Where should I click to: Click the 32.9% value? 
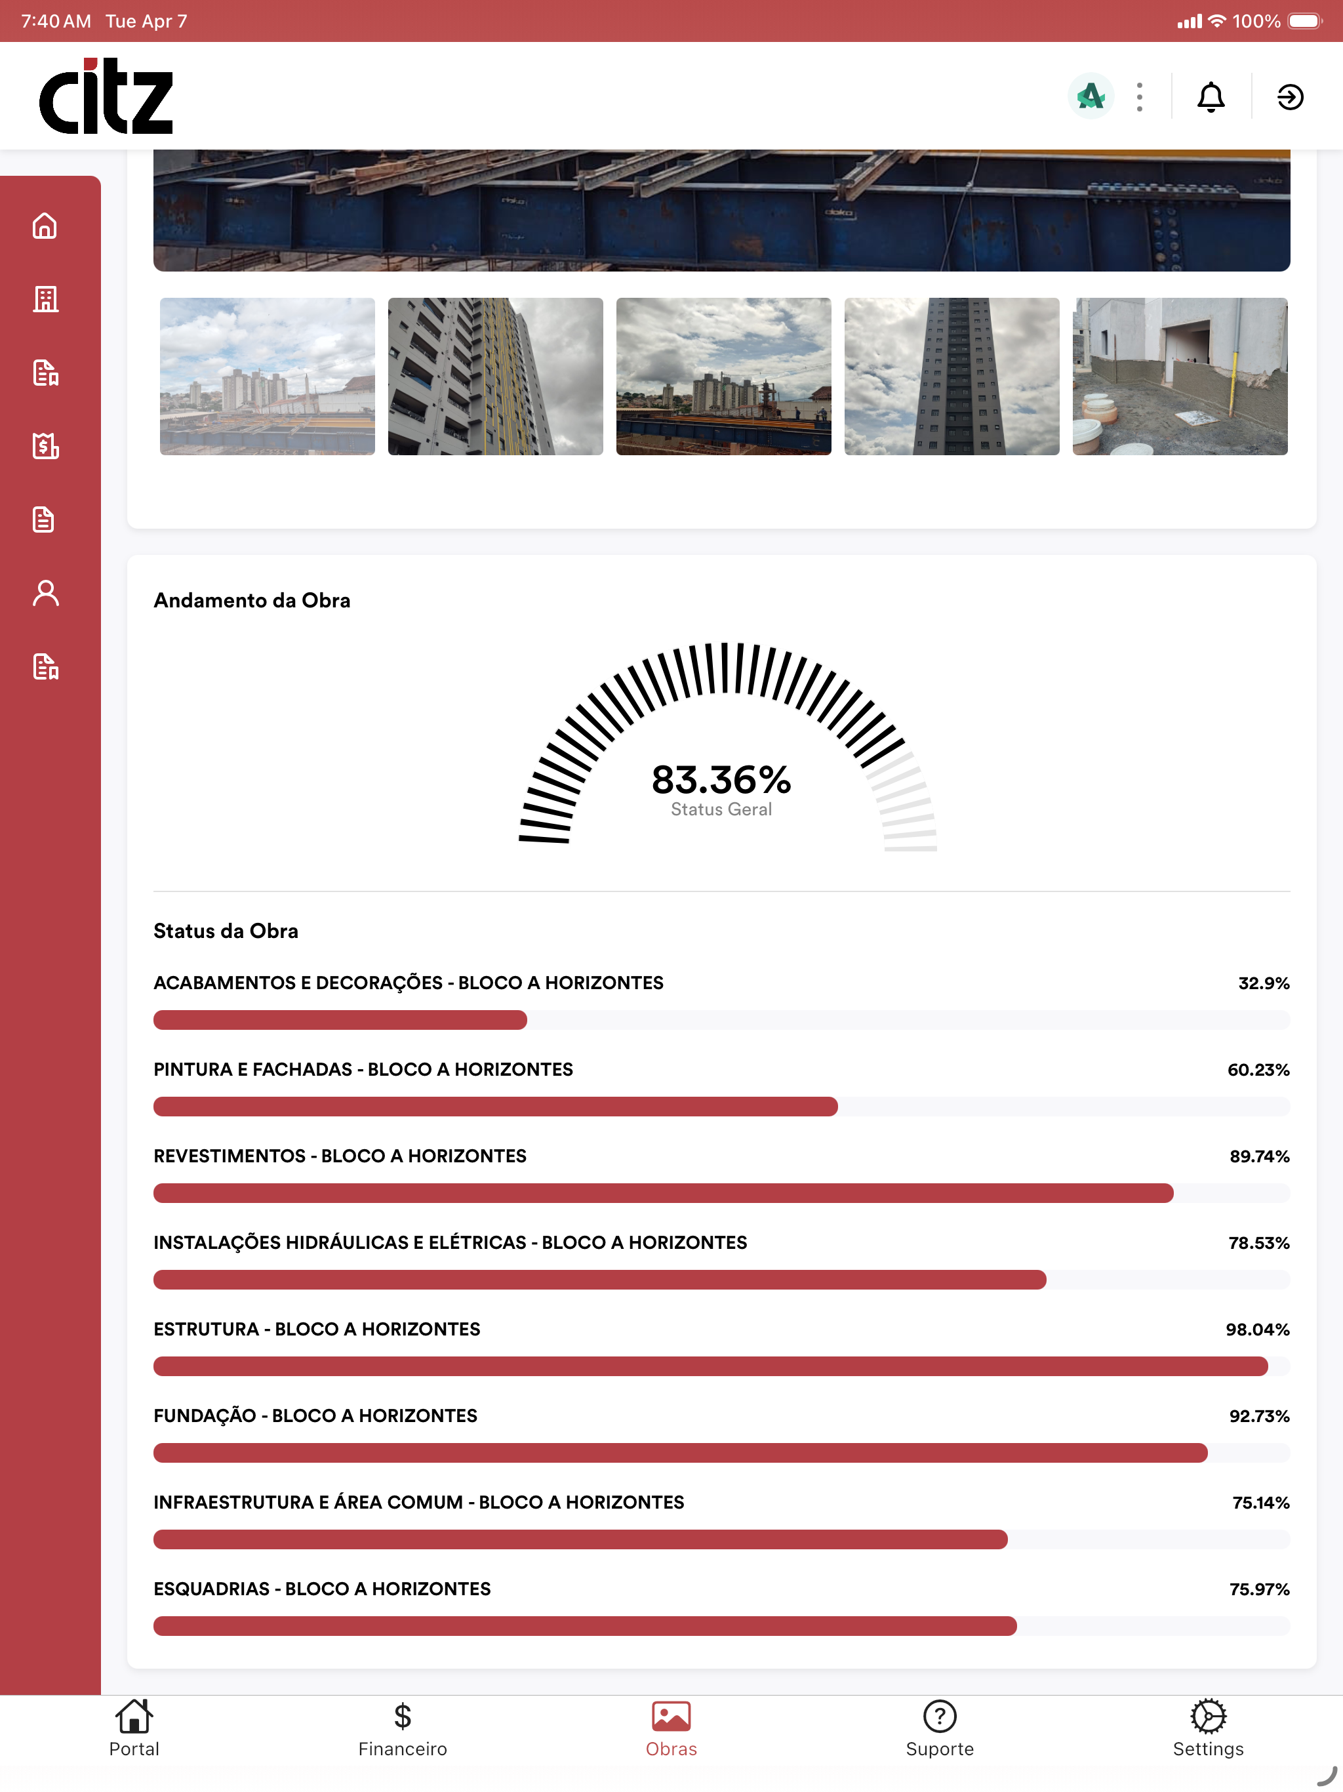click(x=1264, y=983)
